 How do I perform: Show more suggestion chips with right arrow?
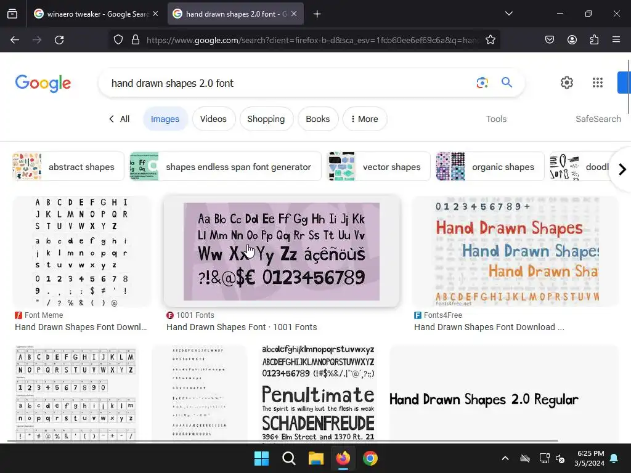click(x=622, y=169)
